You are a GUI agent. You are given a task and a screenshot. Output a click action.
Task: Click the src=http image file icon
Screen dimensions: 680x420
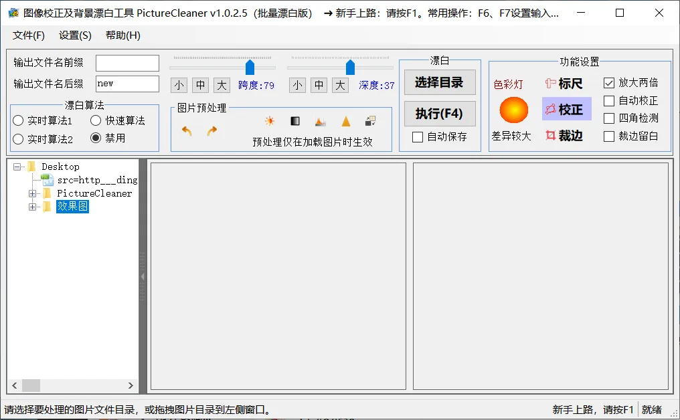click(x=48, y=179)
